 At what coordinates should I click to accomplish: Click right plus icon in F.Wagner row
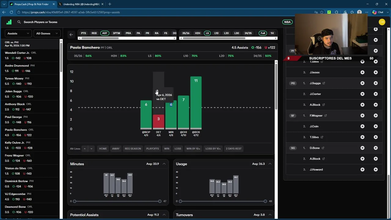(376, 116)
